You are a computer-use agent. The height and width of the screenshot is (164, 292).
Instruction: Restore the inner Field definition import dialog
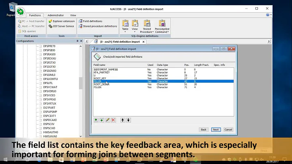point(223,49)
